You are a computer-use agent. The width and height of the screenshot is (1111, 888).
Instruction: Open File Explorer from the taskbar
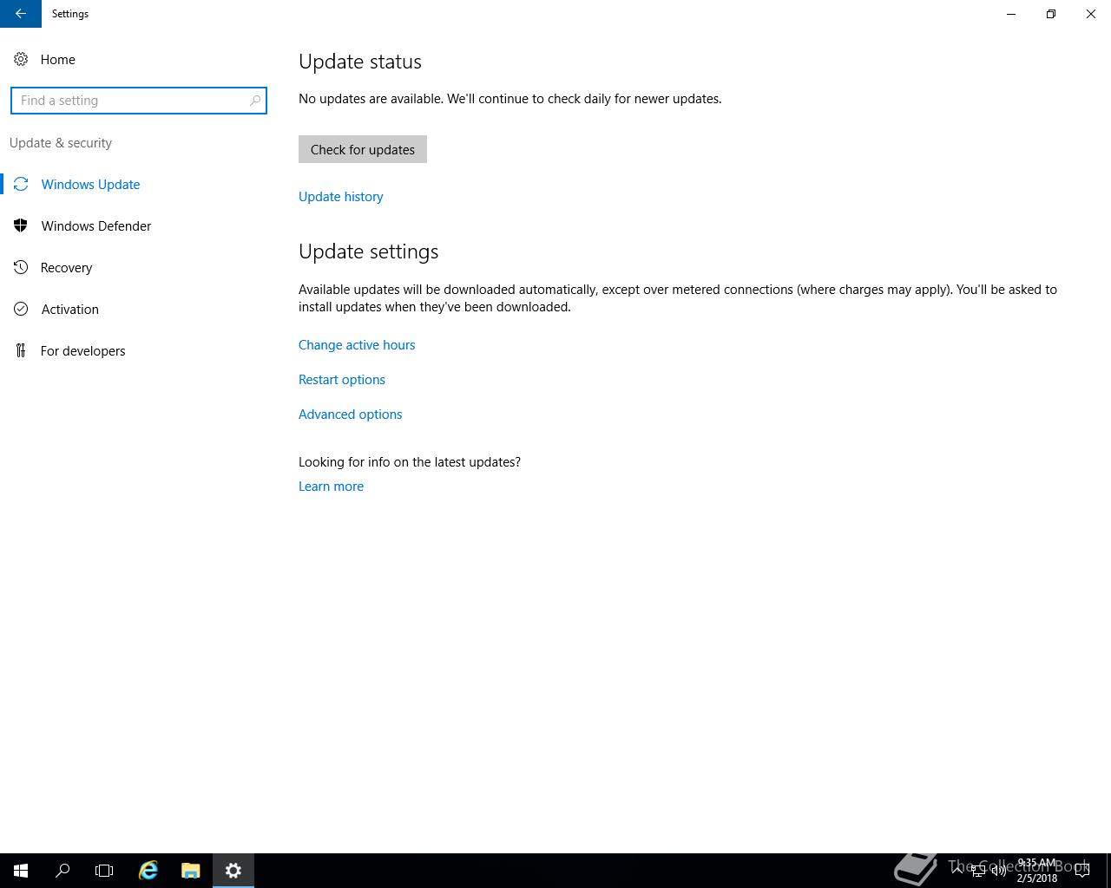click(191, 871)
